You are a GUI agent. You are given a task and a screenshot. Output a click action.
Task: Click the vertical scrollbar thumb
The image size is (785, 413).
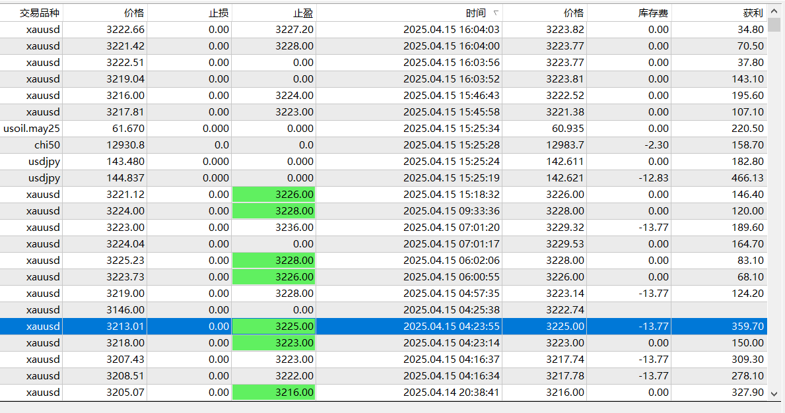tap(774, 25)
